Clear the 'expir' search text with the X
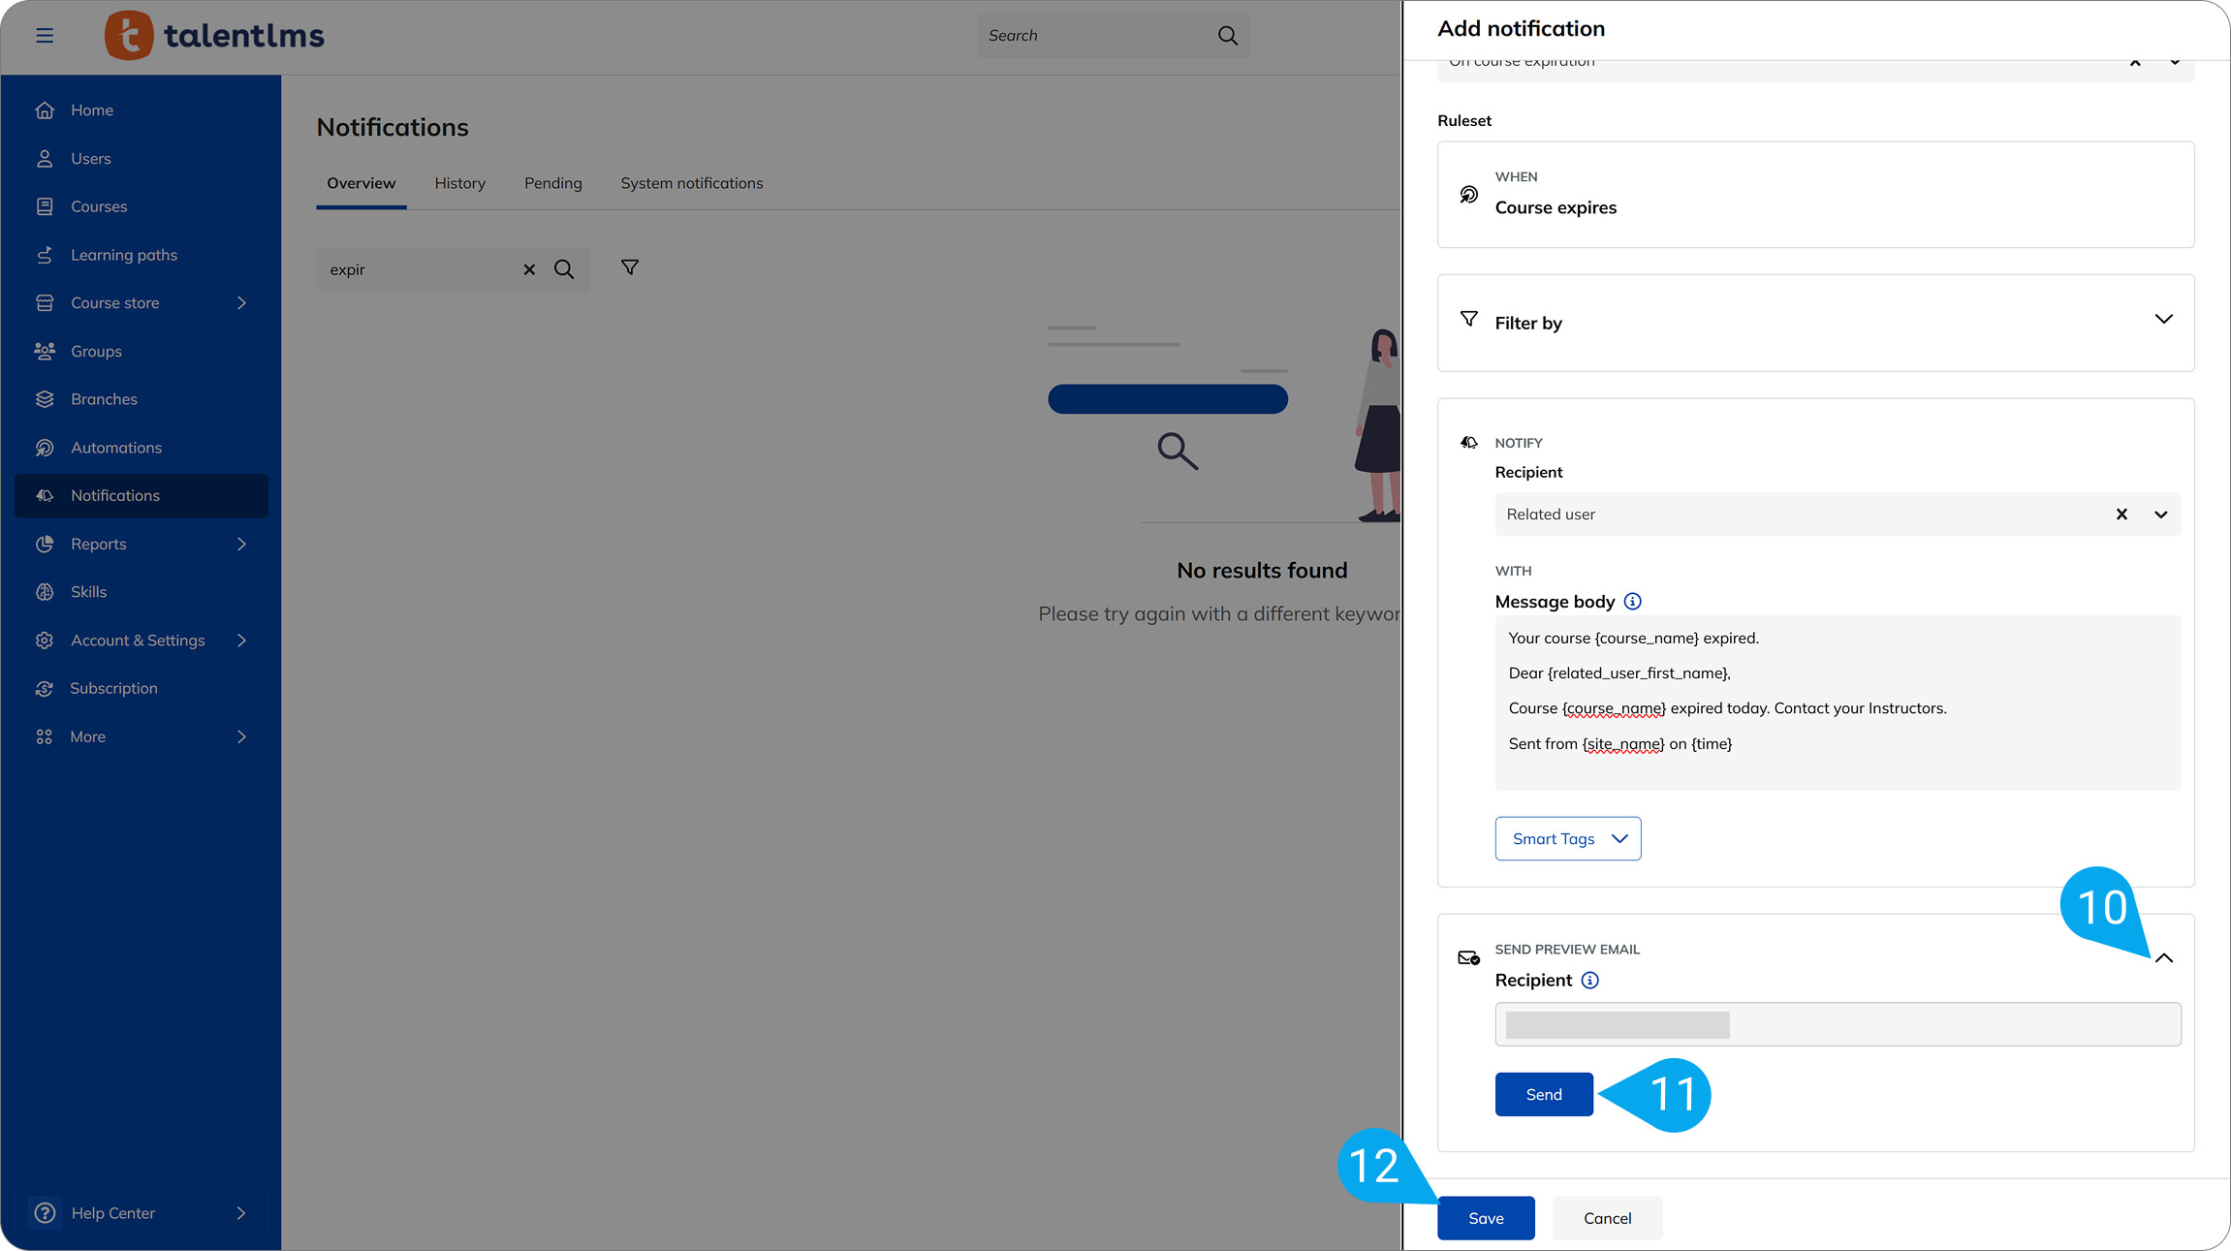2231x1251 pixels. point(528,269)
